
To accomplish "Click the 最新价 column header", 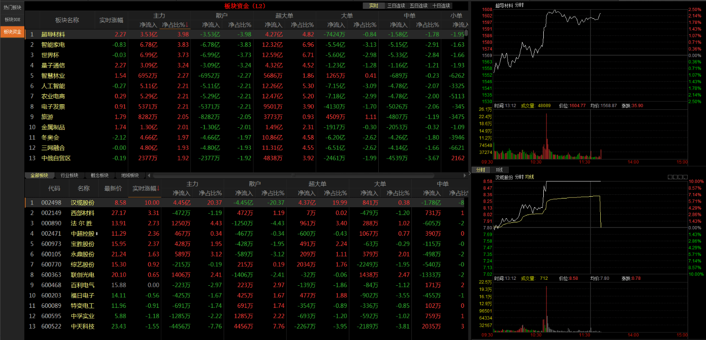I will point(113,188).
